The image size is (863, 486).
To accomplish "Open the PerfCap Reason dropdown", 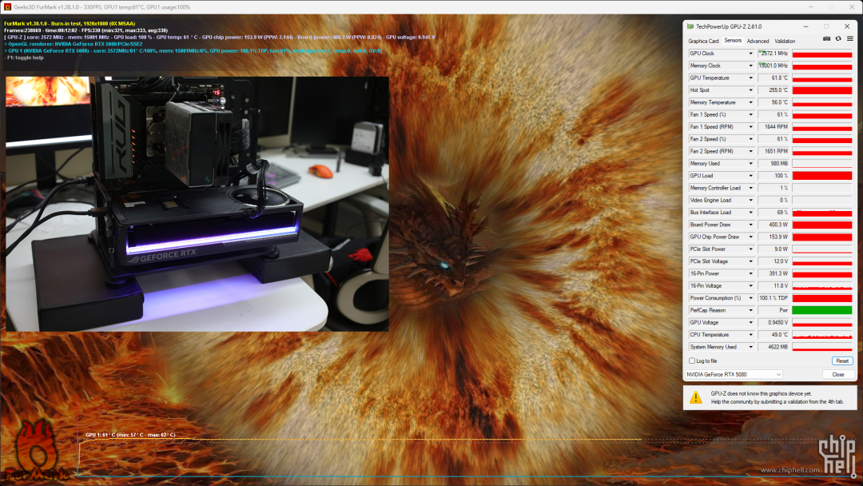I will tap(750, 310).
